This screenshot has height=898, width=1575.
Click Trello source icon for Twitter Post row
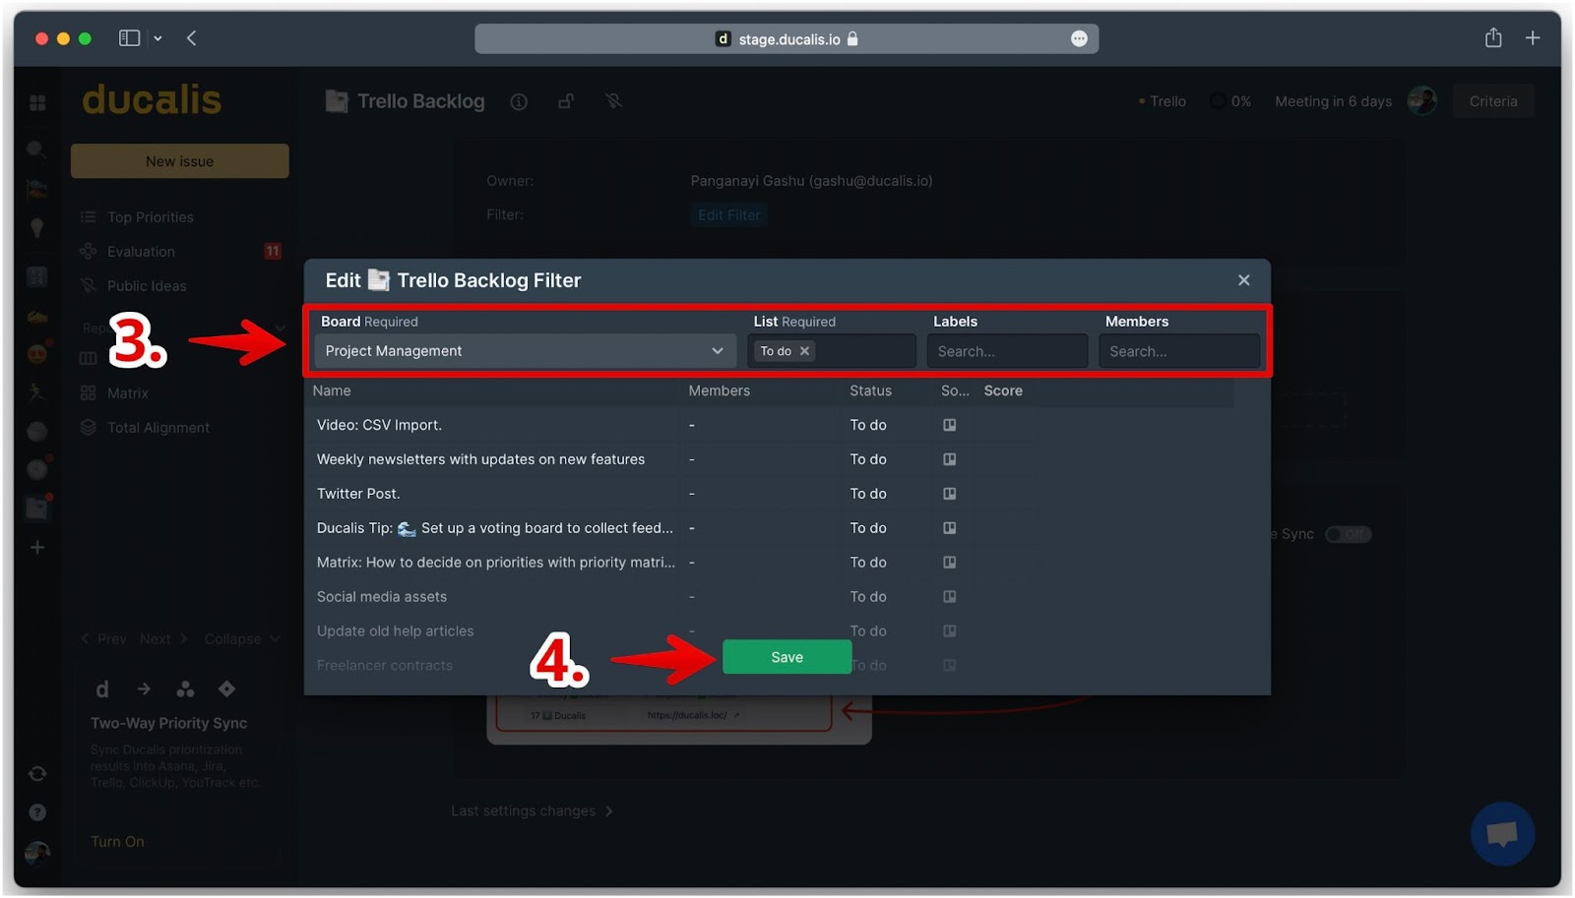[949, 494]
